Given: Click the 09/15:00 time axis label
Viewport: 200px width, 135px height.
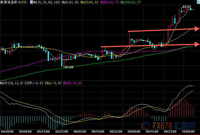Looking at the screenshot, I should click(x=152, y=131).
